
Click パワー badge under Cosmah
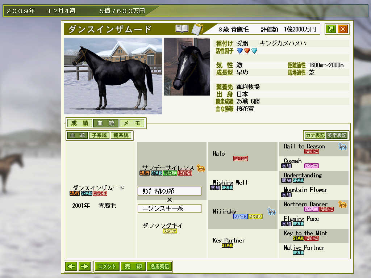coord(311,166)
